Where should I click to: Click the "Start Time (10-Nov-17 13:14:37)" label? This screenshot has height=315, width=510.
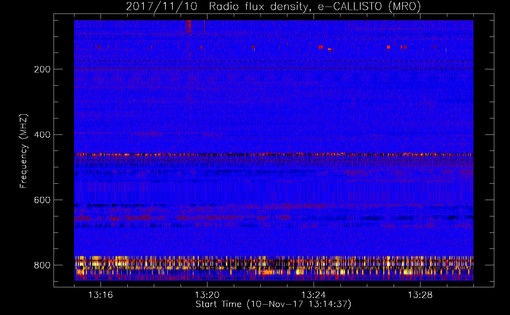click(273, 304)
